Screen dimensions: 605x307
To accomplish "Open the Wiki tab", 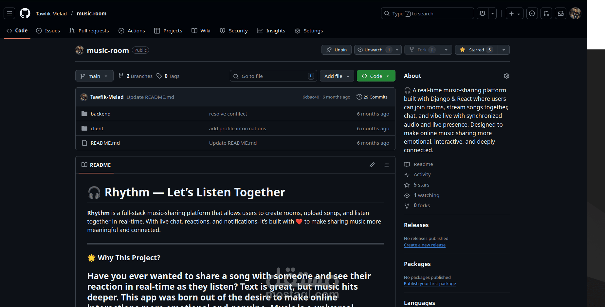I will coord(201,30).
